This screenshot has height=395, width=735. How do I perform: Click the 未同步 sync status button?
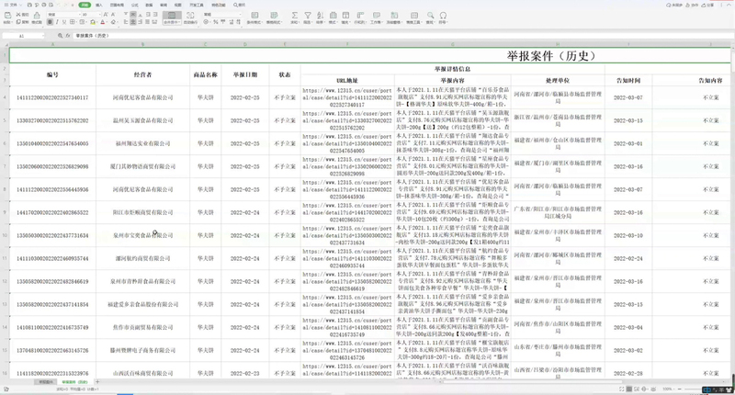tap(674, 5)
